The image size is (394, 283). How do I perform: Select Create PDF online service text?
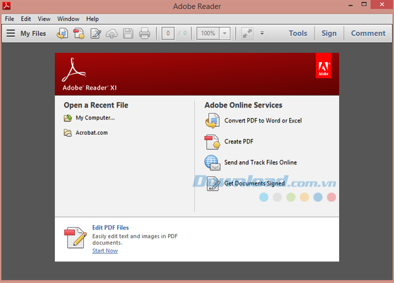(239, 141)
